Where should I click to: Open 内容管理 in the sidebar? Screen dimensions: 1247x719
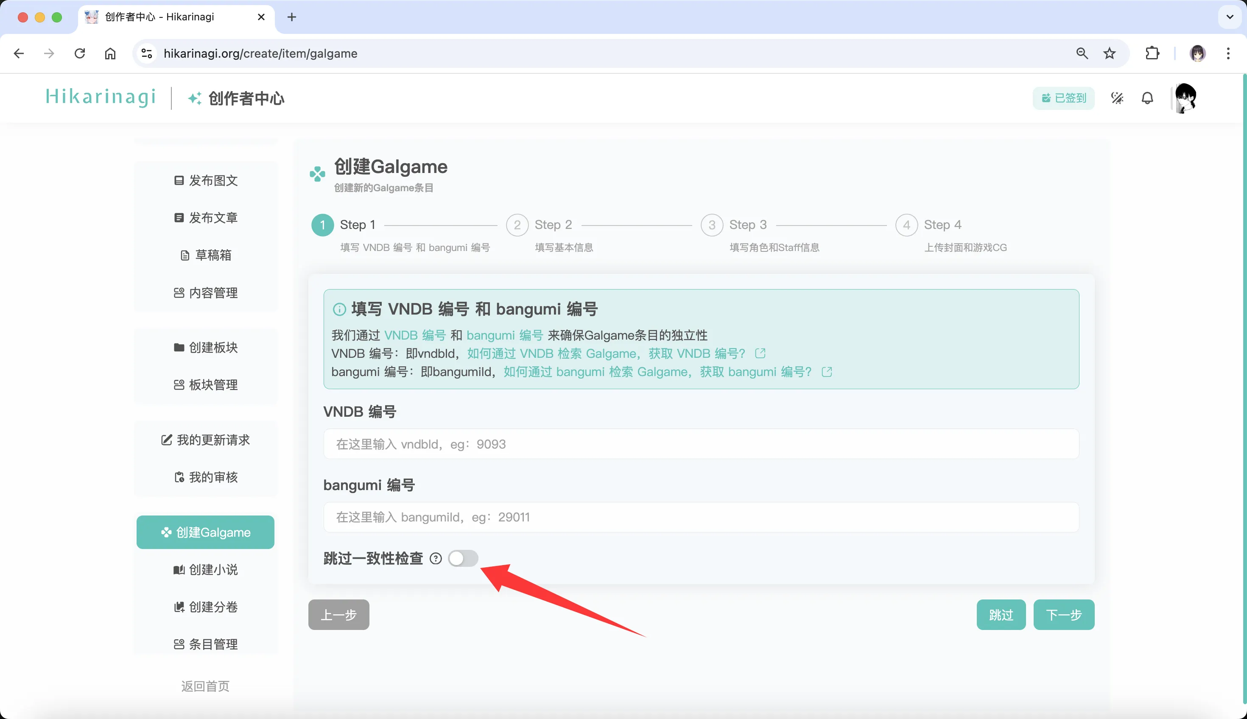point(206,293)
